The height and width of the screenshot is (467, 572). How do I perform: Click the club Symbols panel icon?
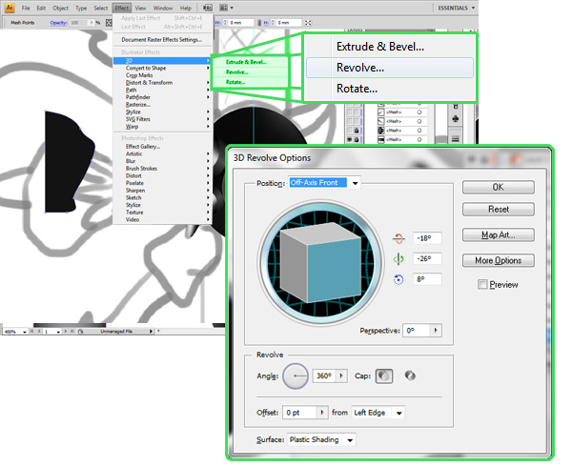click(456, 119)
